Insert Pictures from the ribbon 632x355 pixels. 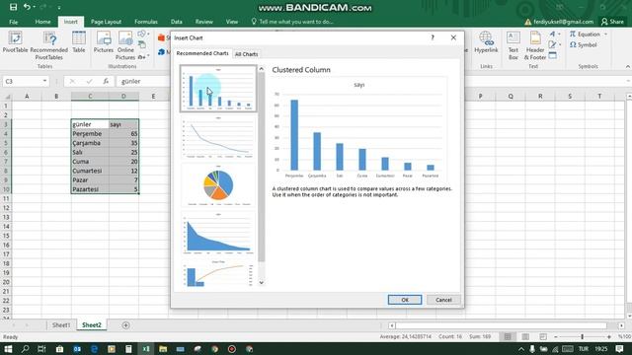pyautogui.click(x=104, y=42)
